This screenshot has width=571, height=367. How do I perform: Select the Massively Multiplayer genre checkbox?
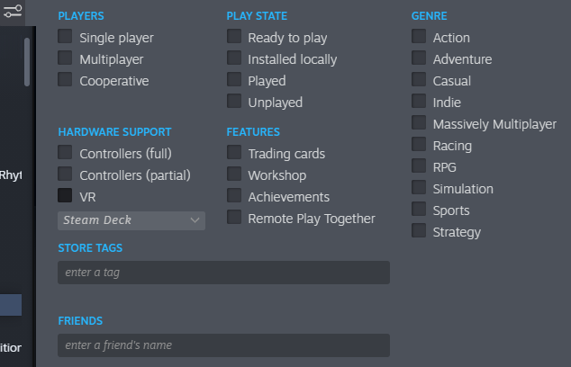(419, 122)
